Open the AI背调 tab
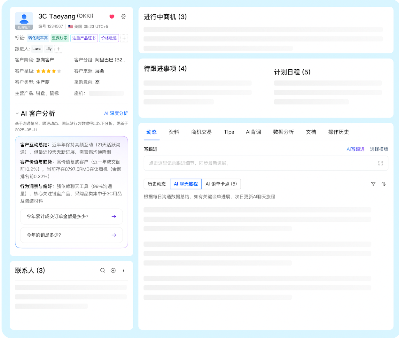The height and width of the screenshot is (338, 399). (x=253, y=132)
